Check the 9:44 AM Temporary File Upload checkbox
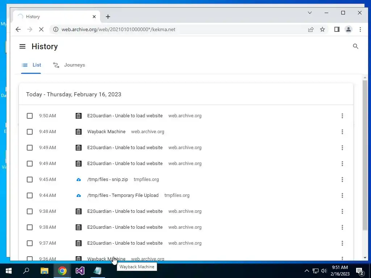 pyautogui.click(x=30, y=195)
